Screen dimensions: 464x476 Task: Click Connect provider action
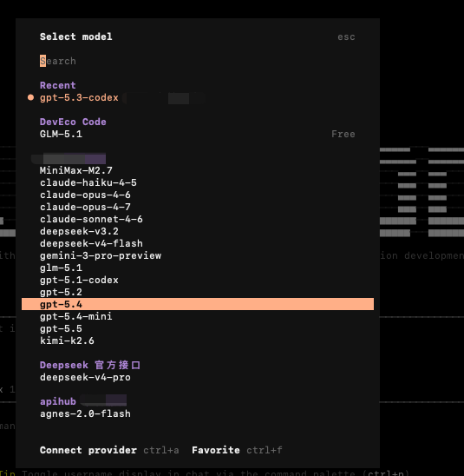pos(88,450)
